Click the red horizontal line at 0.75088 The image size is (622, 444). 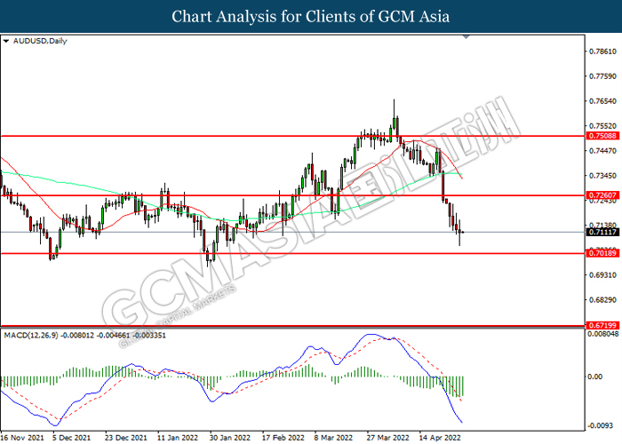[x=292, y=136]
